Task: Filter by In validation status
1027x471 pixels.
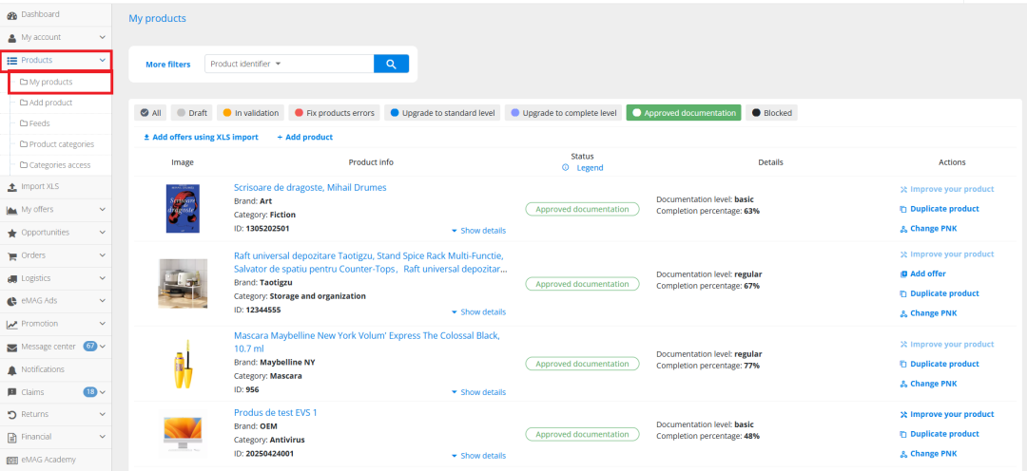Action: pos(250,113)
